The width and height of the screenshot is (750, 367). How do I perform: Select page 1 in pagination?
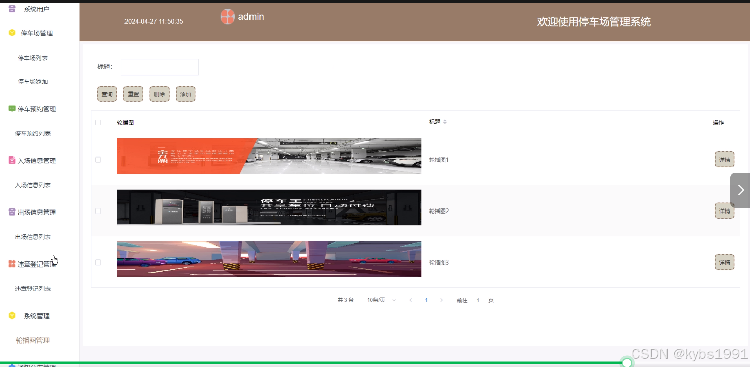[426, 300]
